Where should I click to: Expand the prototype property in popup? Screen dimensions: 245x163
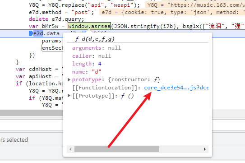click(x=69, y=79)
